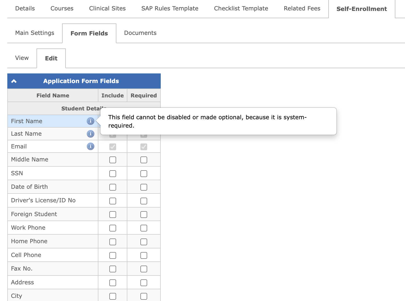Mark Driver's License/ID No as required

click(x=144, y=201)
